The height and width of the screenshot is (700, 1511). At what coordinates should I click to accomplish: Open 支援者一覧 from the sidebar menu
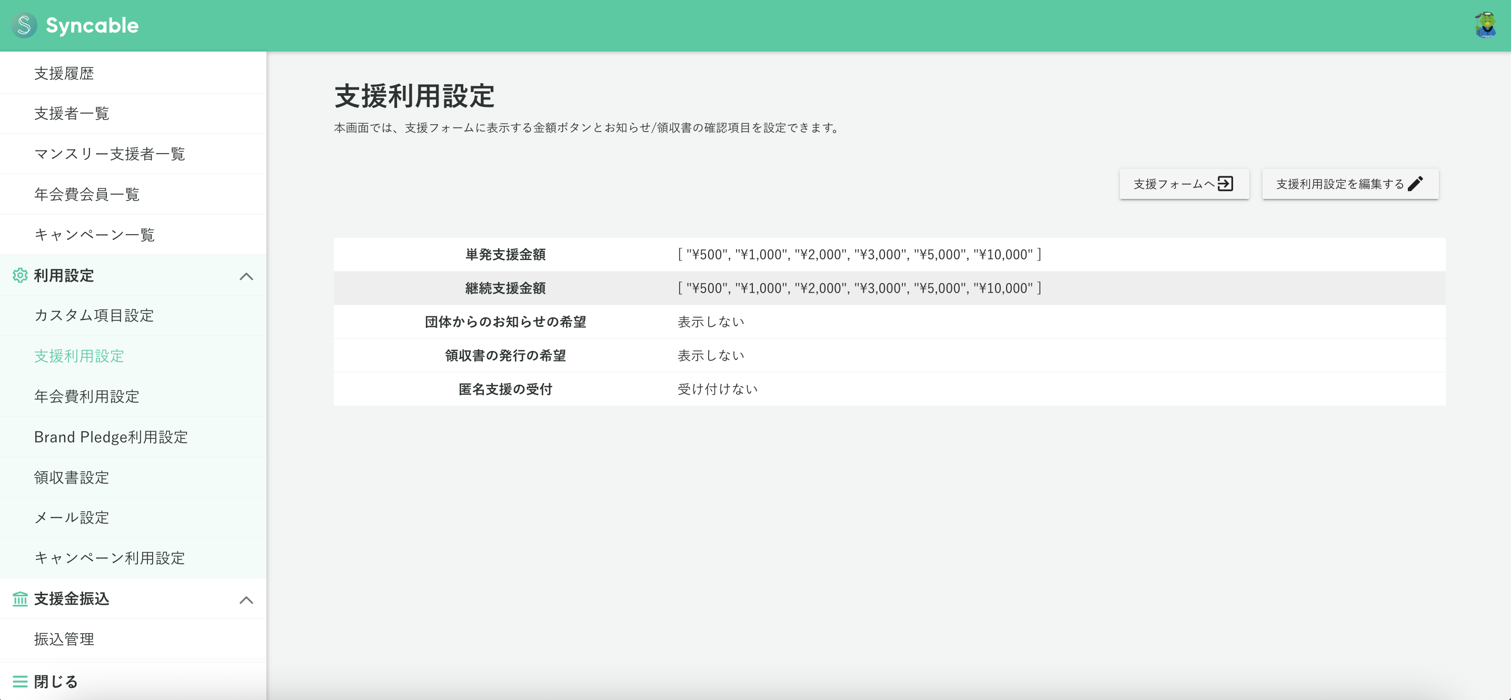click(x=72, y=113)
